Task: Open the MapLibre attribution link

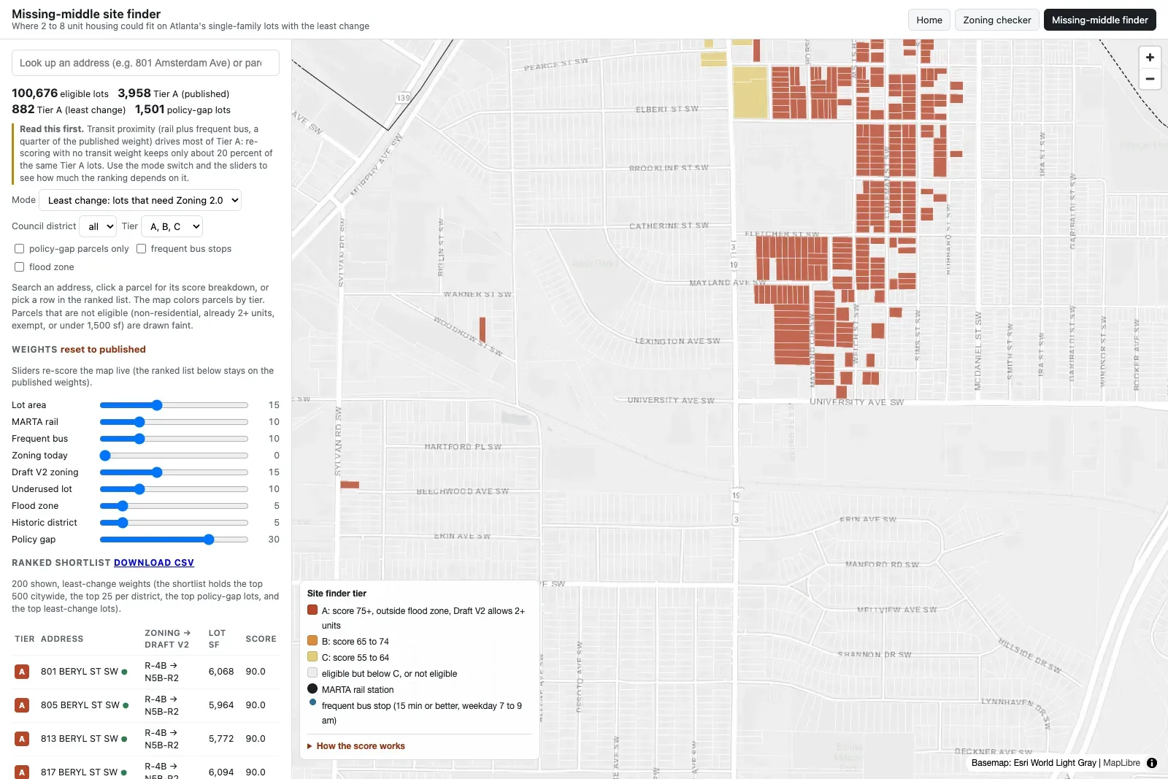Action: (1121, 763)
